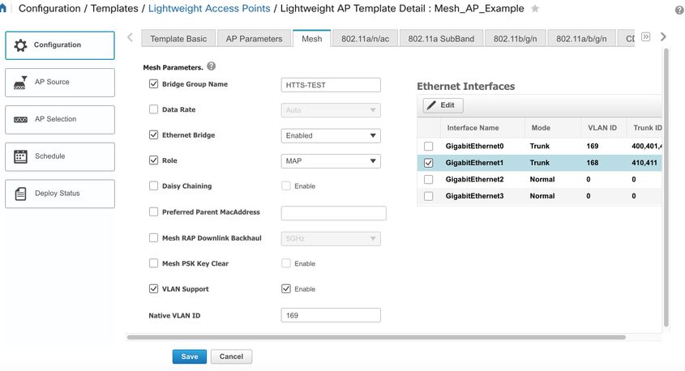The width and height of the screenshot is (685, 371).
Task: Uncheck the Ethernet Bridge checkbox
Action: coord(153,134)
